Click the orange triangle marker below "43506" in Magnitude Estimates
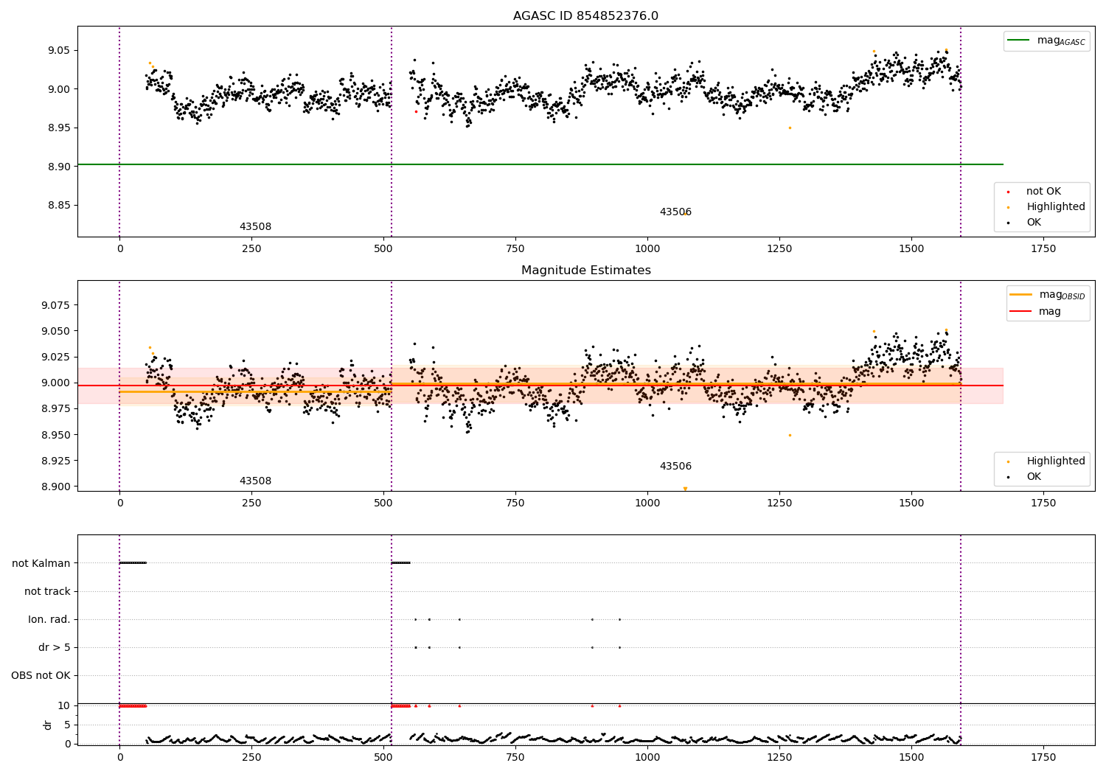Viewport: 1106px width, 774px height. [685, 489]
